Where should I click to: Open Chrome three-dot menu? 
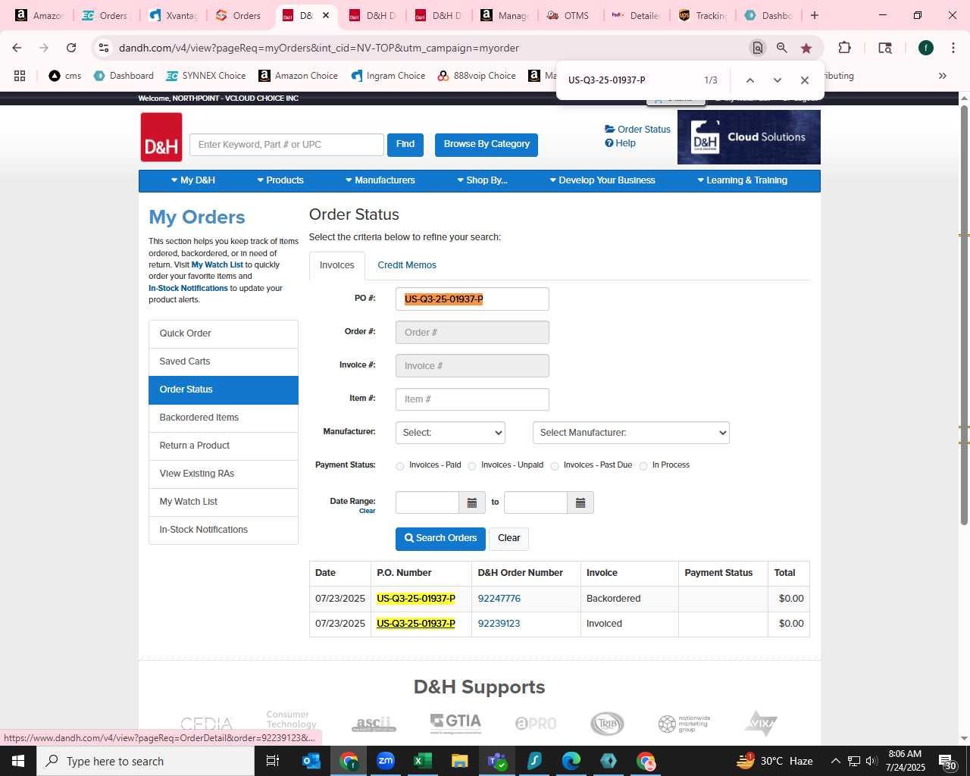click(x=953, y=48)
